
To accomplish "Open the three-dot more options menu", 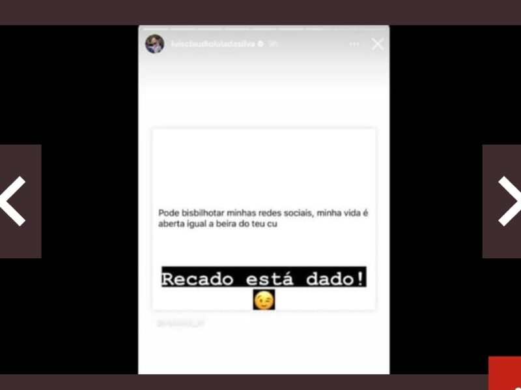I will 354,44.
